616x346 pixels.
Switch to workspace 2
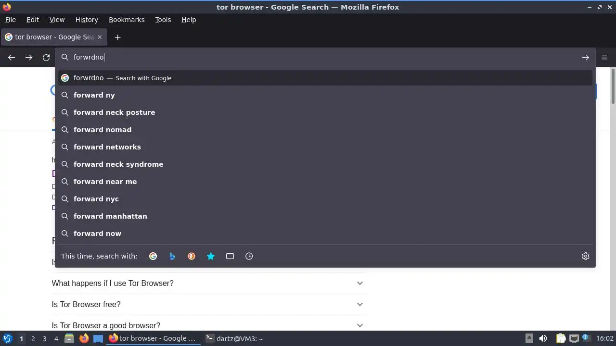point(33,338)
